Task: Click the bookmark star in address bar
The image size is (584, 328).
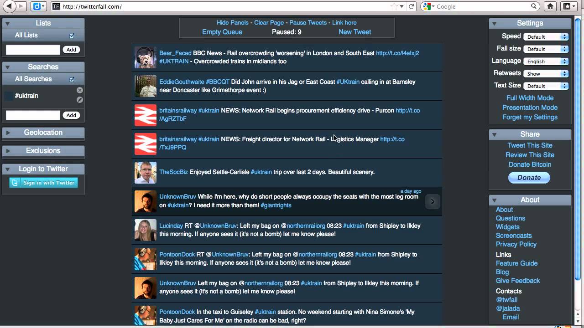Action: pyautogui.click(x=394, y=6)
